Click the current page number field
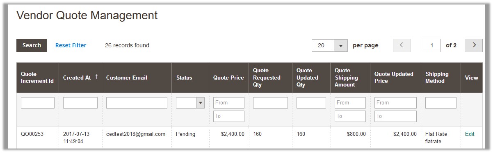 [x=432, y=46]
